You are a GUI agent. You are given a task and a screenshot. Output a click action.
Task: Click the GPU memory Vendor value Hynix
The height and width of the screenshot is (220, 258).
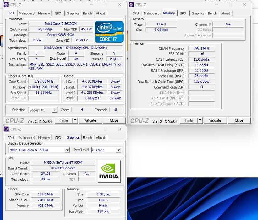(x=103, y=206)
